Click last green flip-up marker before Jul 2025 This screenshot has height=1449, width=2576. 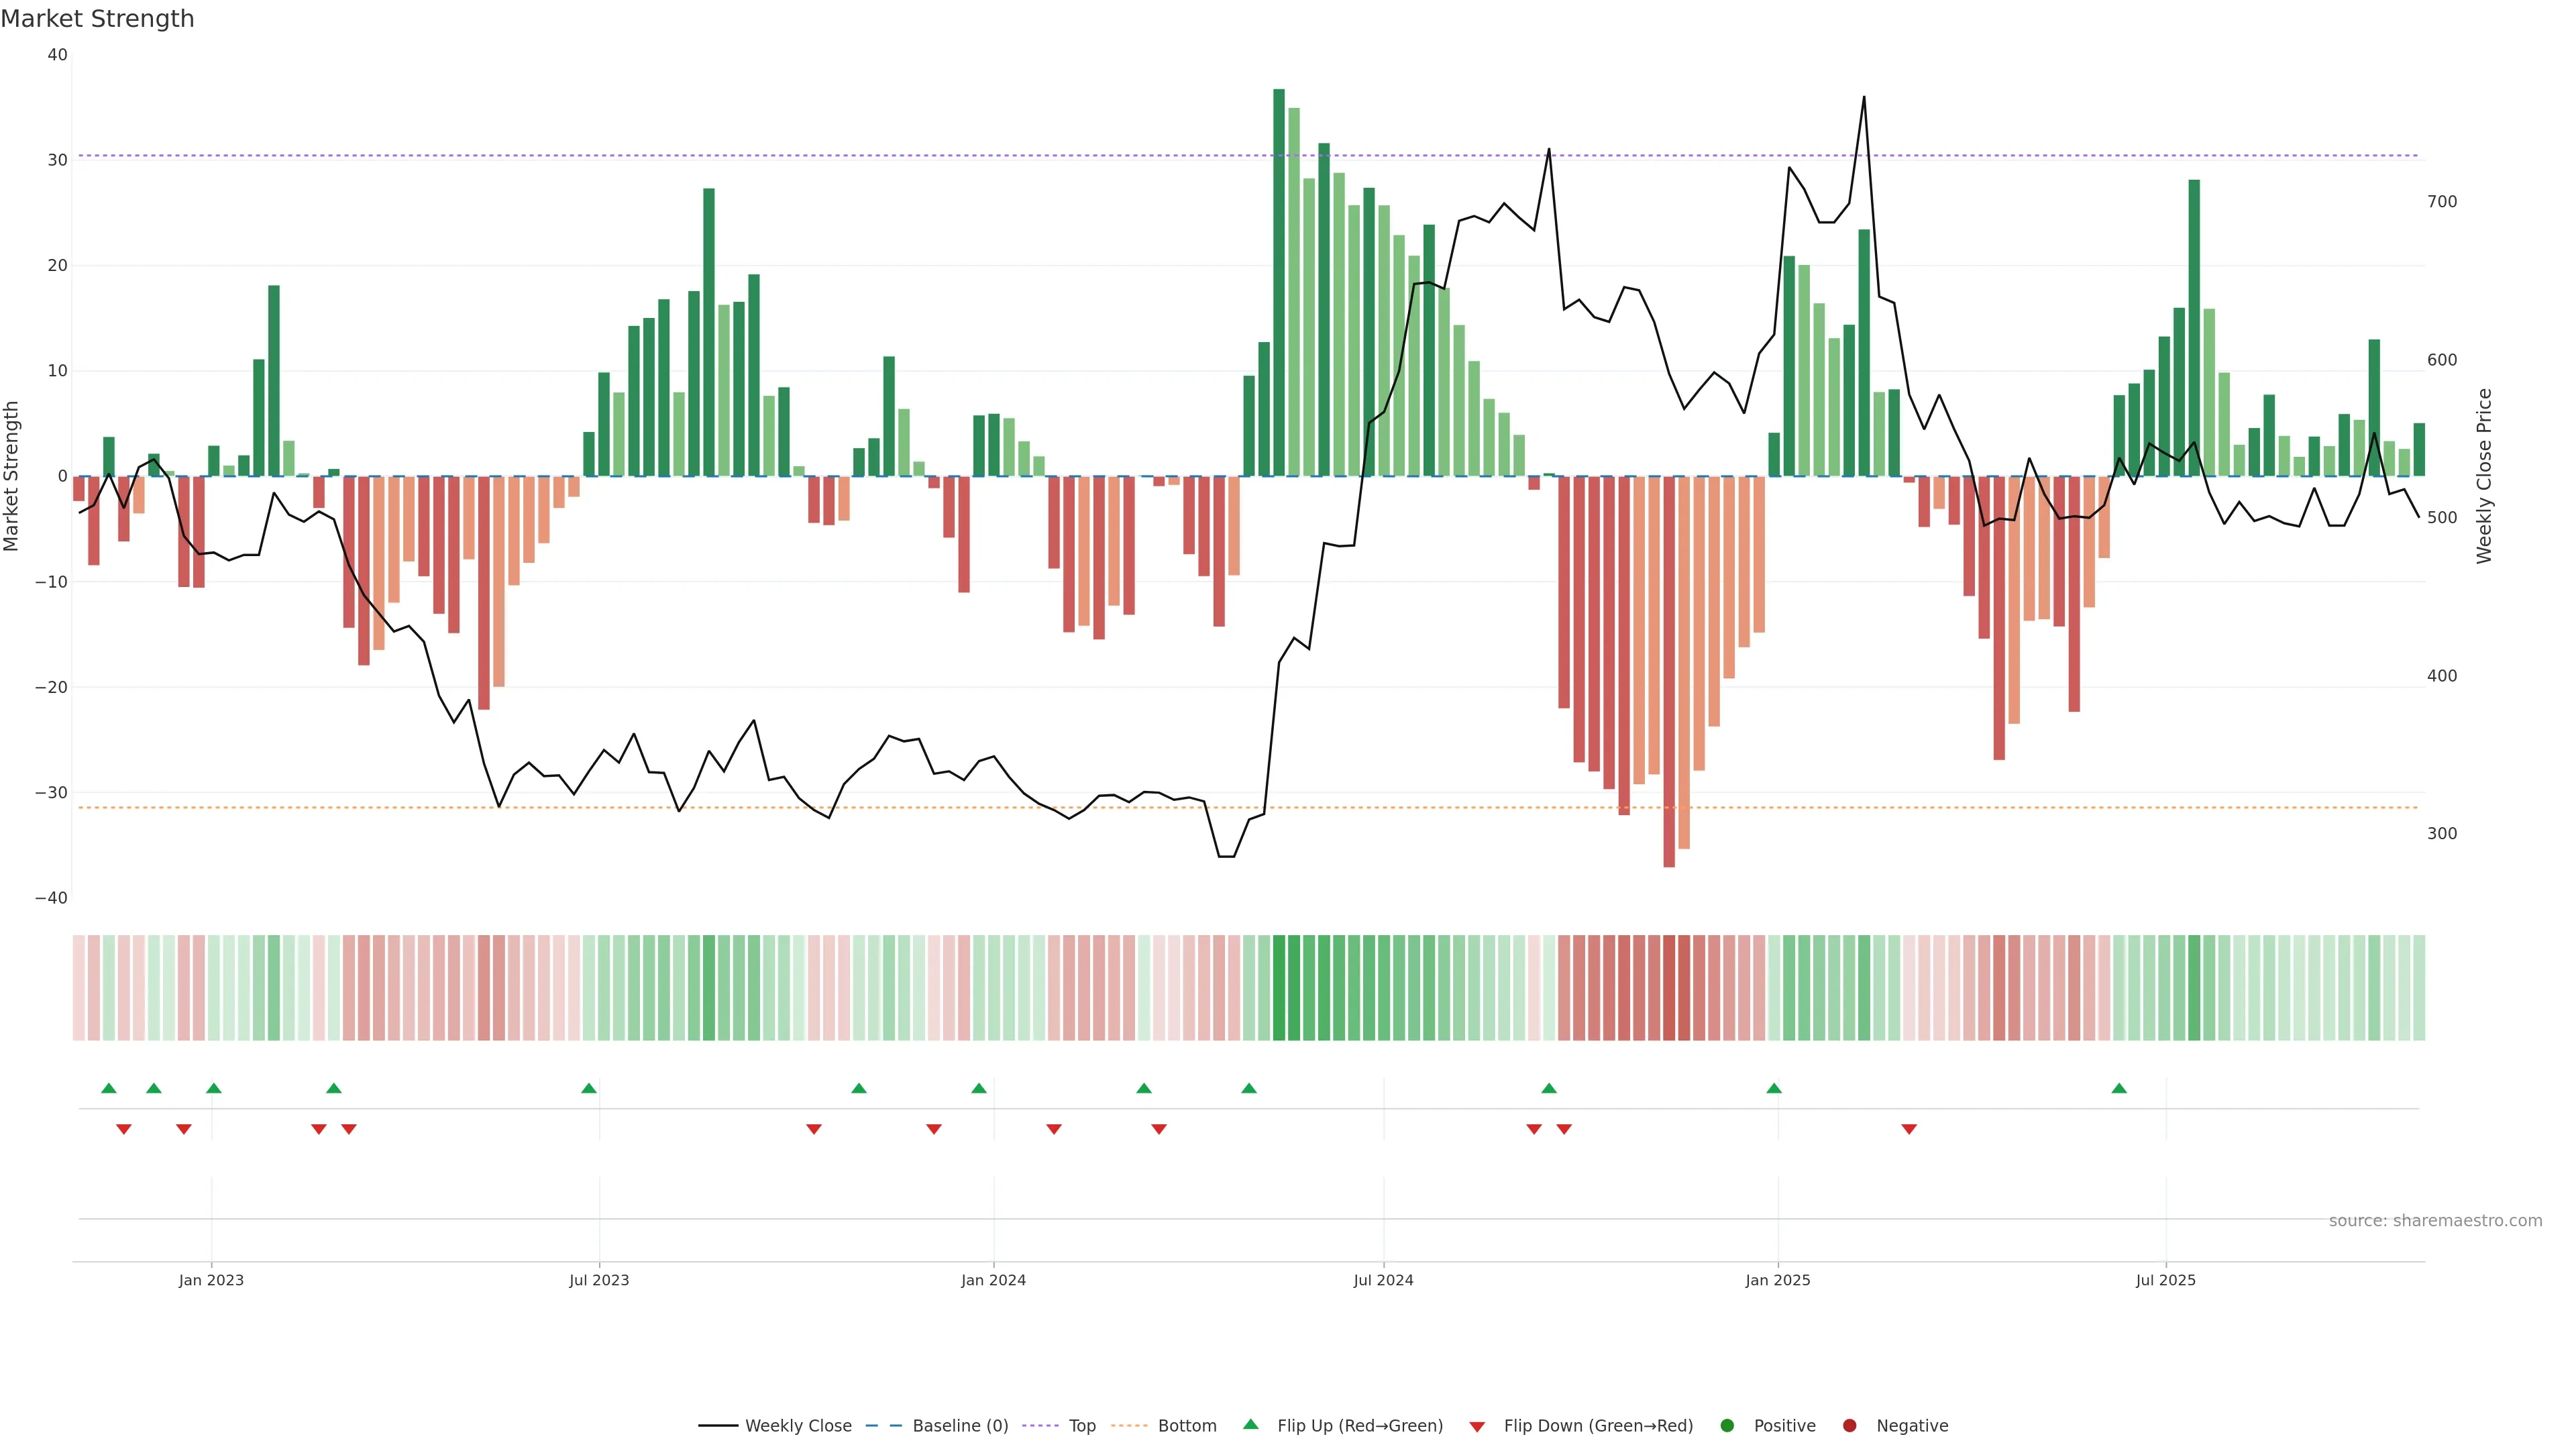coord(2119,1088)
